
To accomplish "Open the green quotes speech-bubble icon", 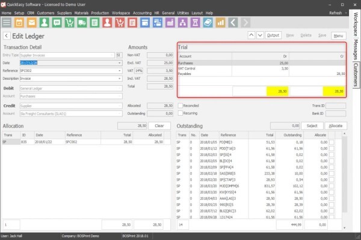I will coord(57,23).
